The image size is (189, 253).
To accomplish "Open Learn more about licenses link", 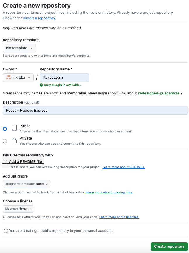I will pos(119,217).
